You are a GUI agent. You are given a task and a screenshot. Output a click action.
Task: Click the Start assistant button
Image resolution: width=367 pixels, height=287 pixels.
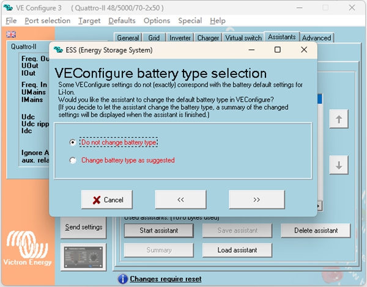pyautogui.click(x=159, y=231)
